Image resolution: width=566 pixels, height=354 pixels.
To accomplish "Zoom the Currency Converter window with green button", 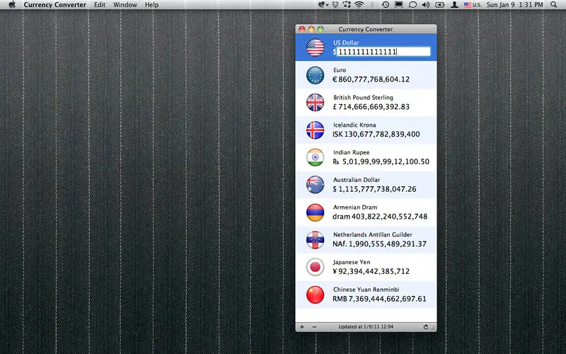I will (x=320, y=29).
